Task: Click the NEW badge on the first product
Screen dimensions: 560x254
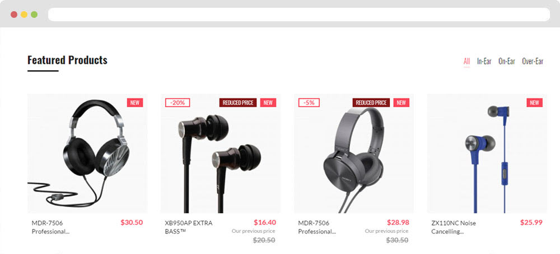Action: (135, 103)
